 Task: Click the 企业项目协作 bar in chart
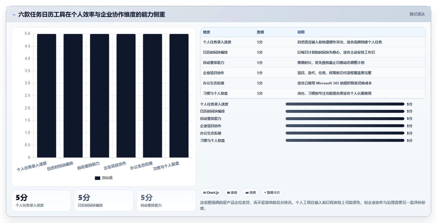tap(126, 96)
